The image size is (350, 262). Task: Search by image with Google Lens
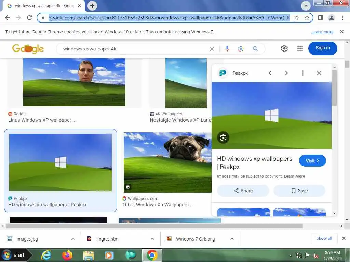[241, 49]
